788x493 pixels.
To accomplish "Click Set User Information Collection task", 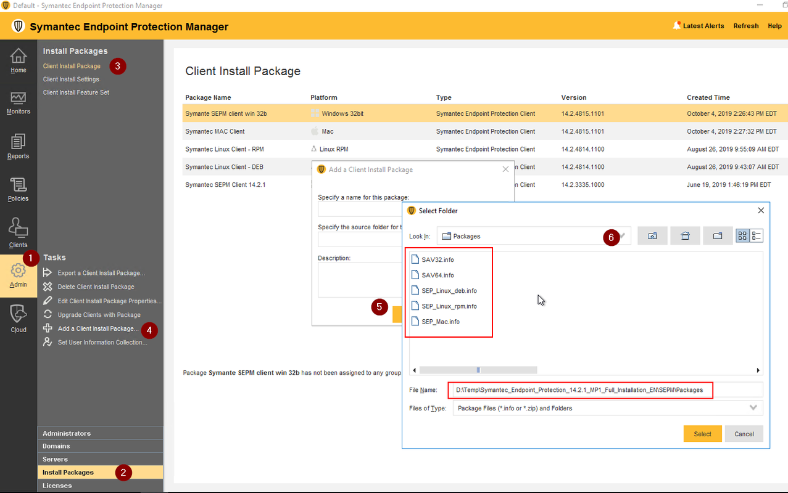I will pos(102,343).
